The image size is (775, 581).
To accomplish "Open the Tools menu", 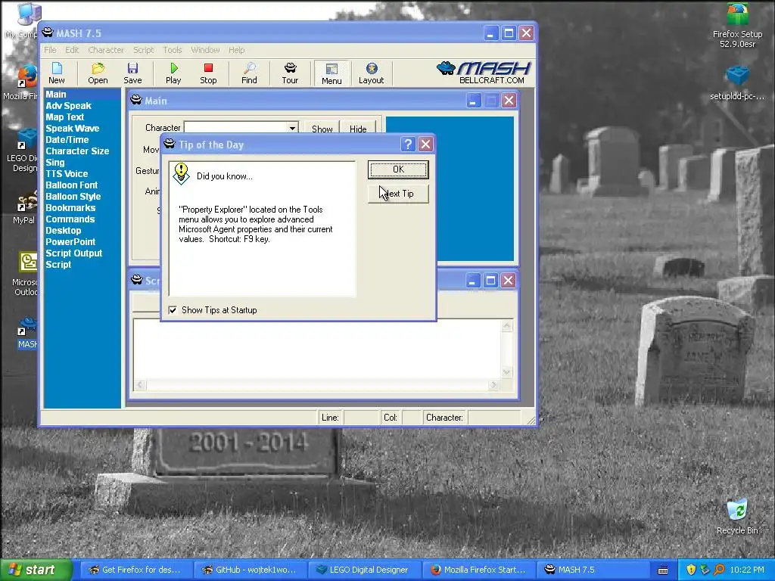I will point(173,50).
